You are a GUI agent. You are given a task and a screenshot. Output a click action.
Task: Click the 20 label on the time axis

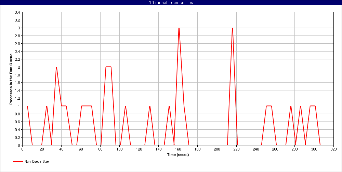pos(42,149)
